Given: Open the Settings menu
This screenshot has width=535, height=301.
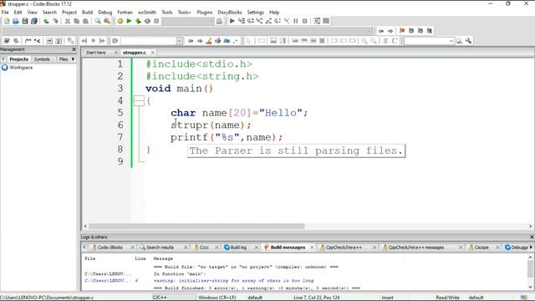Looking at the screenshot, I should 256,13.
